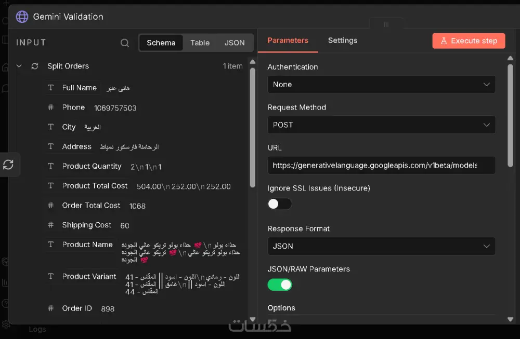Select the Product Variant field label
Image resolution: width=520 pixels, height=339 pixels.
coord(89,276)
